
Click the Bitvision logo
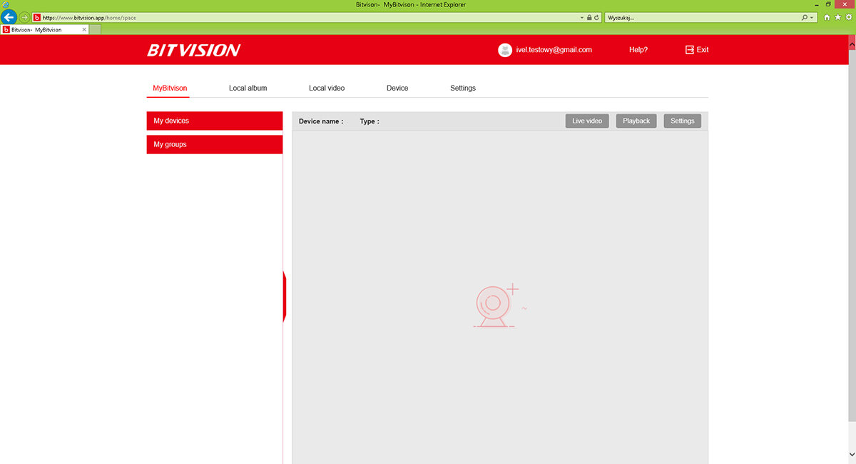(x=193, y=50)
